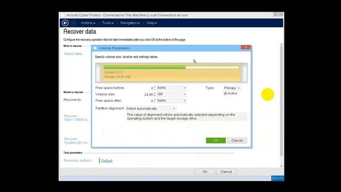This screenshot has height=192, width=341.
Task: Click the Volume Parameters dialog title icon
Action: 95,49
